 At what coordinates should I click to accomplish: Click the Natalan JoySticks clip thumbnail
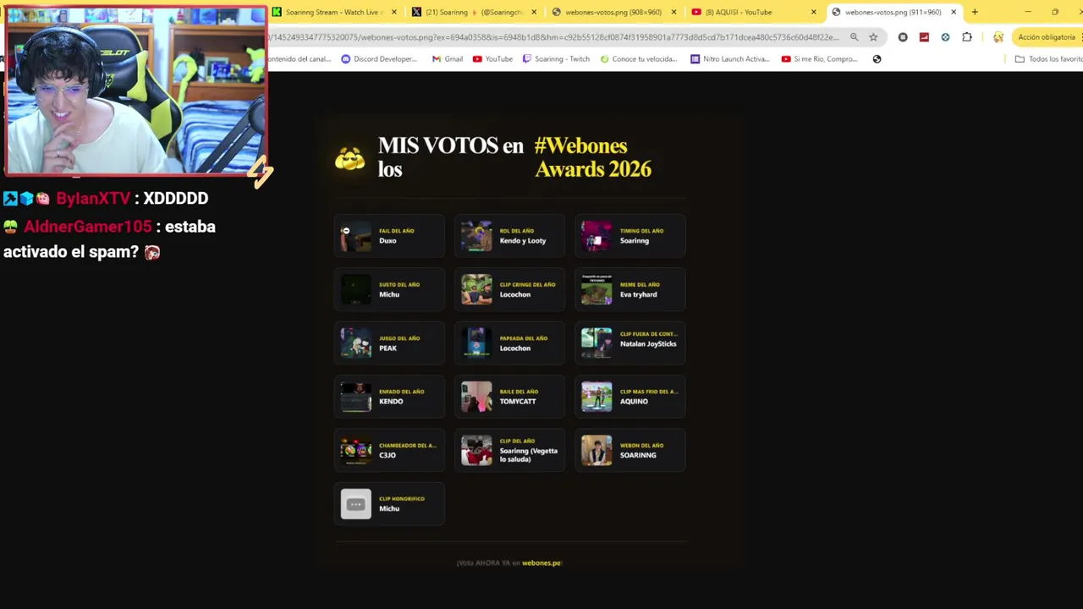click(x=596, y=343)
